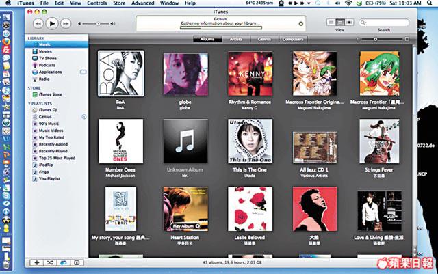This screenshot has width=438, height=274.
Task: Select the BoA album cover
Action: (121, 73)
